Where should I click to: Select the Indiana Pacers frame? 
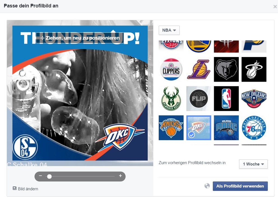[254, 46]
